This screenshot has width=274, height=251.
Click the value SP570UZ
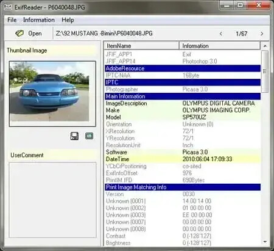coord(194,117)
